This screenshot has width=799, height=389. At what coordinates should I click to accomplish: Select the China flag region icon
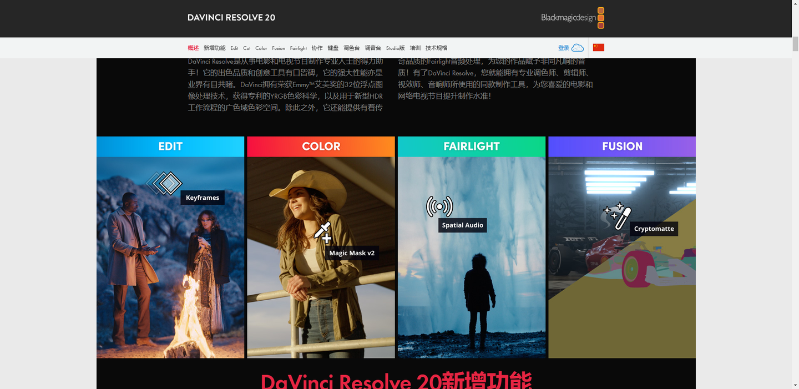[x=598, y=48]
